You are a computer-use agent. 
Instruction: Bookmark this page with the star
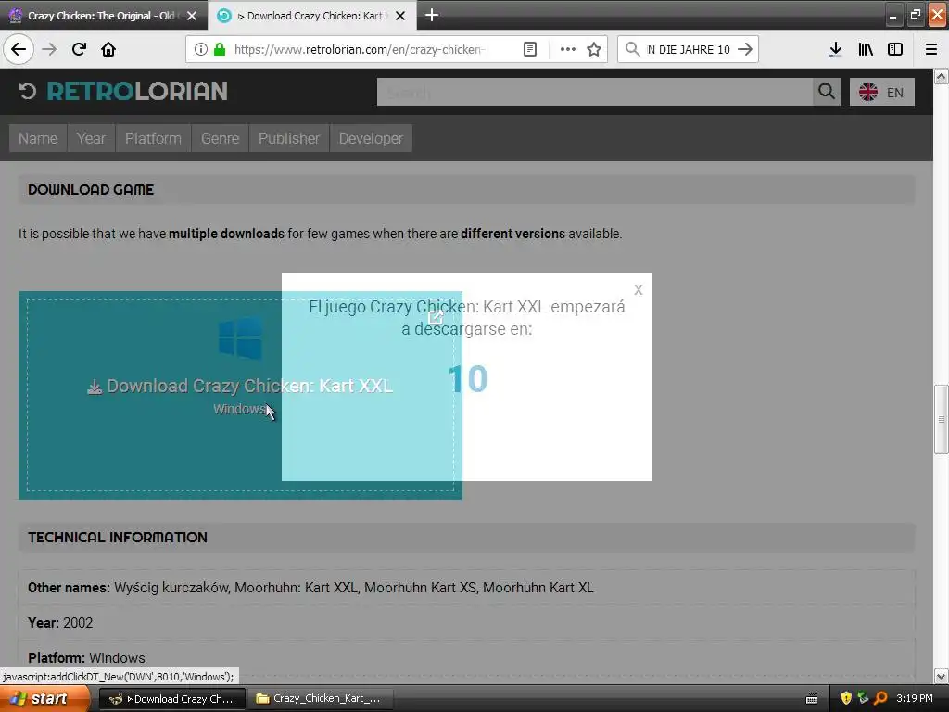594,49
